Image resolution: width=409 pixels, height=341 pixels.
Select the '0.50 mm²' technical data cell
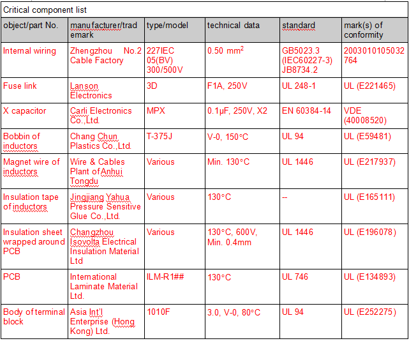(x=242, y=60)
